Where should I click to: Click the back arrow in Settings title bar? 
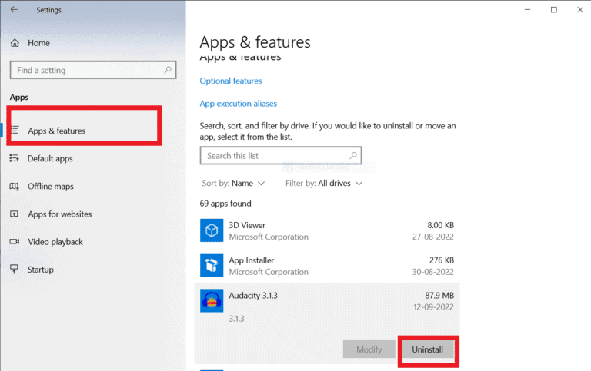(14, 10)
